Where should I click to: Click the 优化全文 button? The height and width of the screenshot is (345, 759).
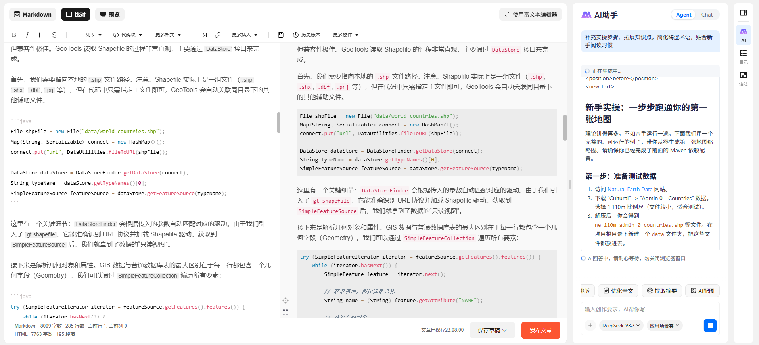(x=618, y=291)
